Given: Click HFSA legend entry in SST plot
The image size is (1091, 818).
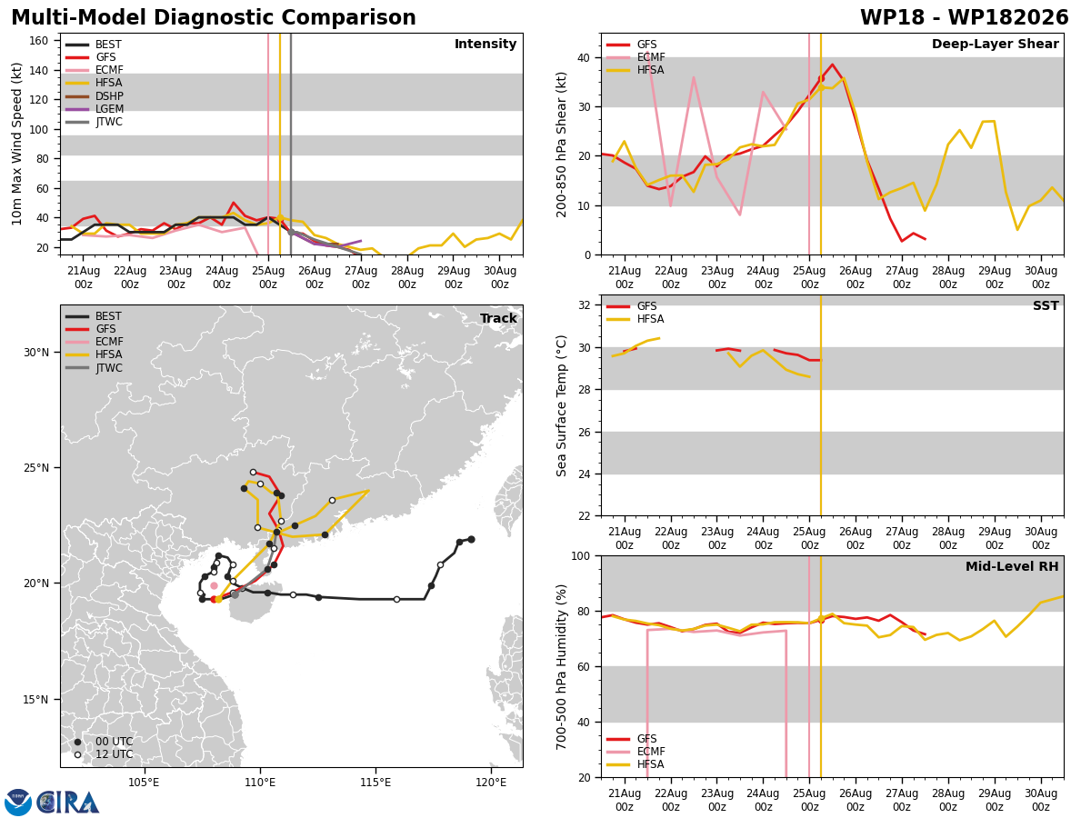Looking at the screenshot, I should [x=636, y=319].
